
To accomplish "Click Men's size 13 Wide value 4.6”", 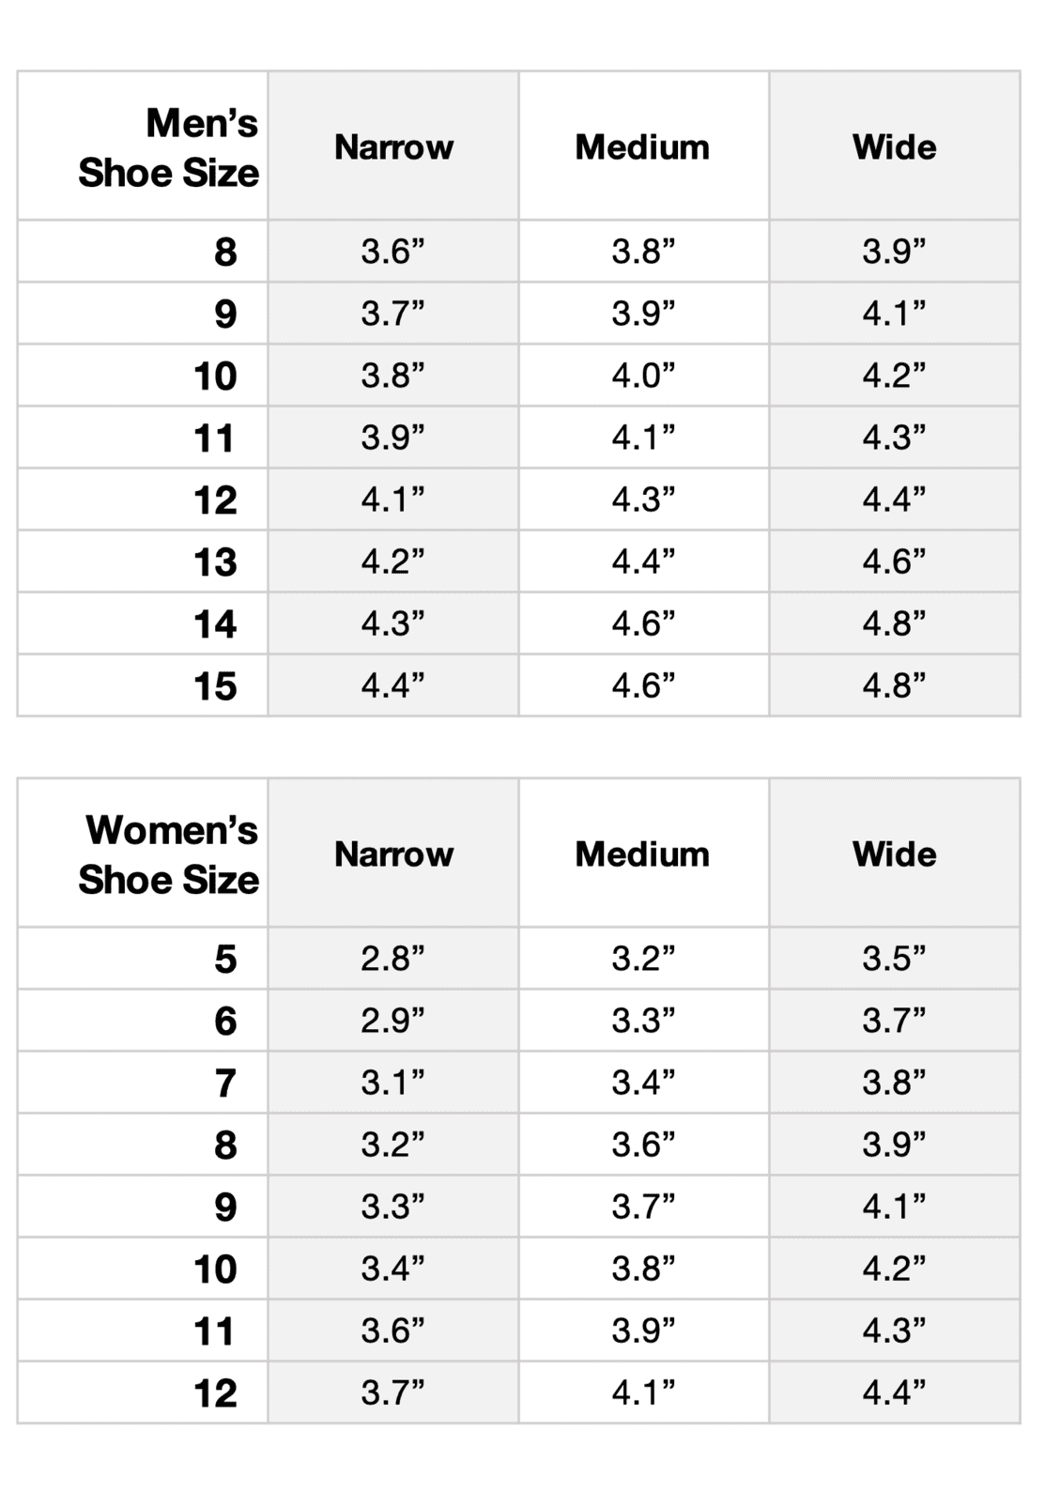I will 894,561.
